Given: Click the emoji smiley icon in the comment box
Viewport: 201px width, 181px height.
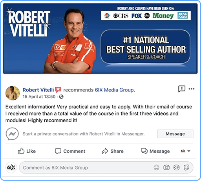Looking at the screenshot, I should 156,167.
